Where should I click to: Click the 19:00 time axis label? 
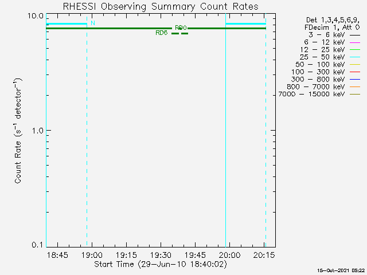click(92, 255)
